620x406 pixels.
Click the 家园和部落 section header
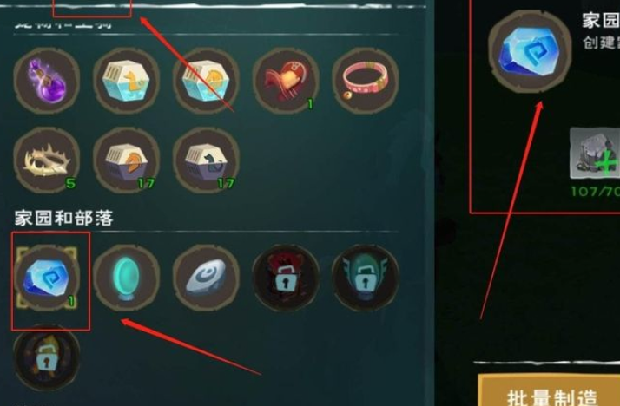click(x=63, y=218)
